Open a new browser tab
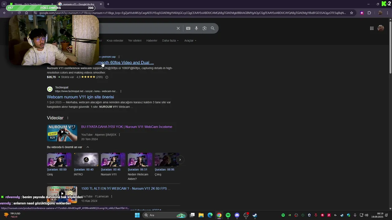This screenshot has width=392, height=220. click(x=108, y=4)
